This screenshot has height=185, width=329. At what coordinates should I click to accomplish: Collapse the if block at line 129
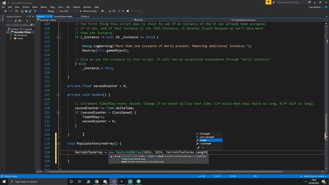coord(58,113)
